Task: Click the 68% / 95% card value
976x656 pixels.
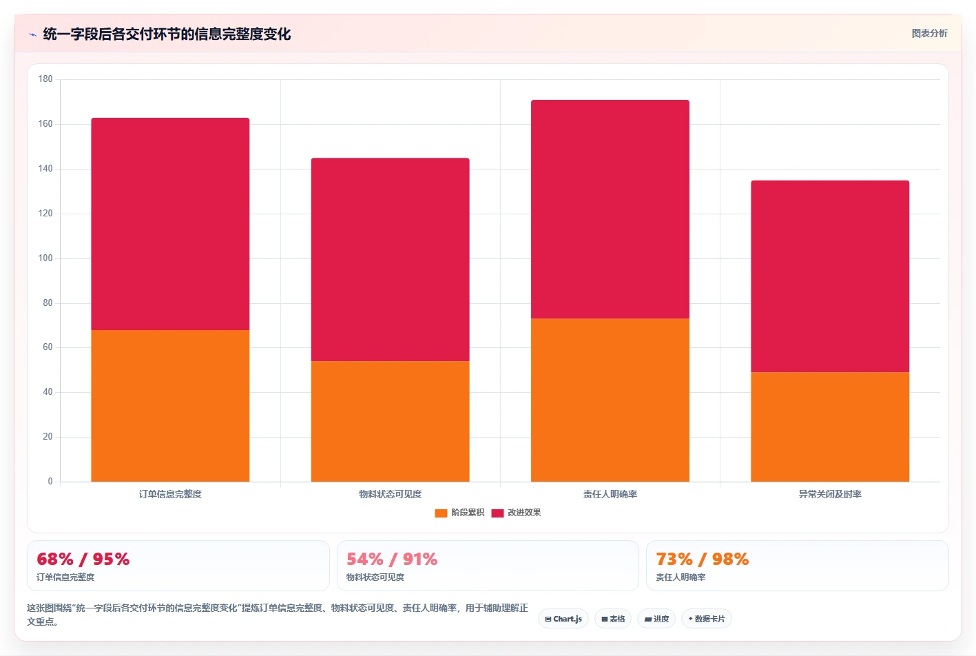Action: click(83, 559)
